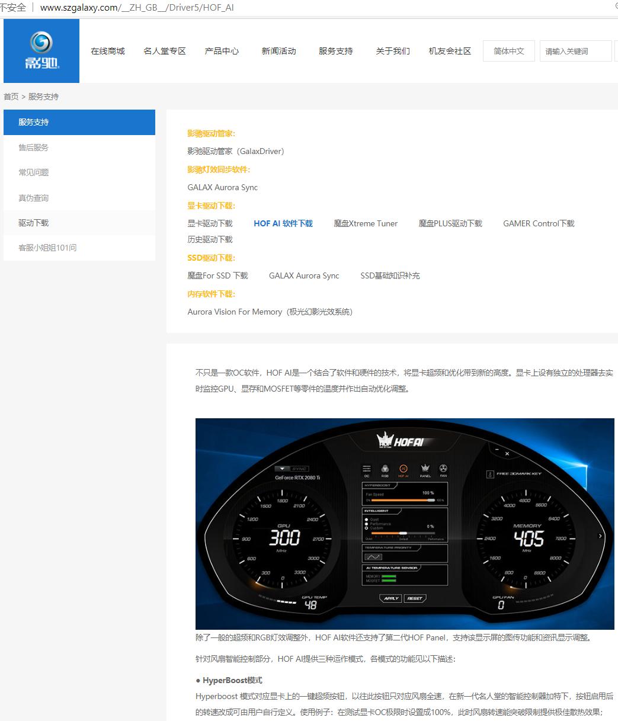Open the 简体中文 language dropdown

[x=509, y=51]
